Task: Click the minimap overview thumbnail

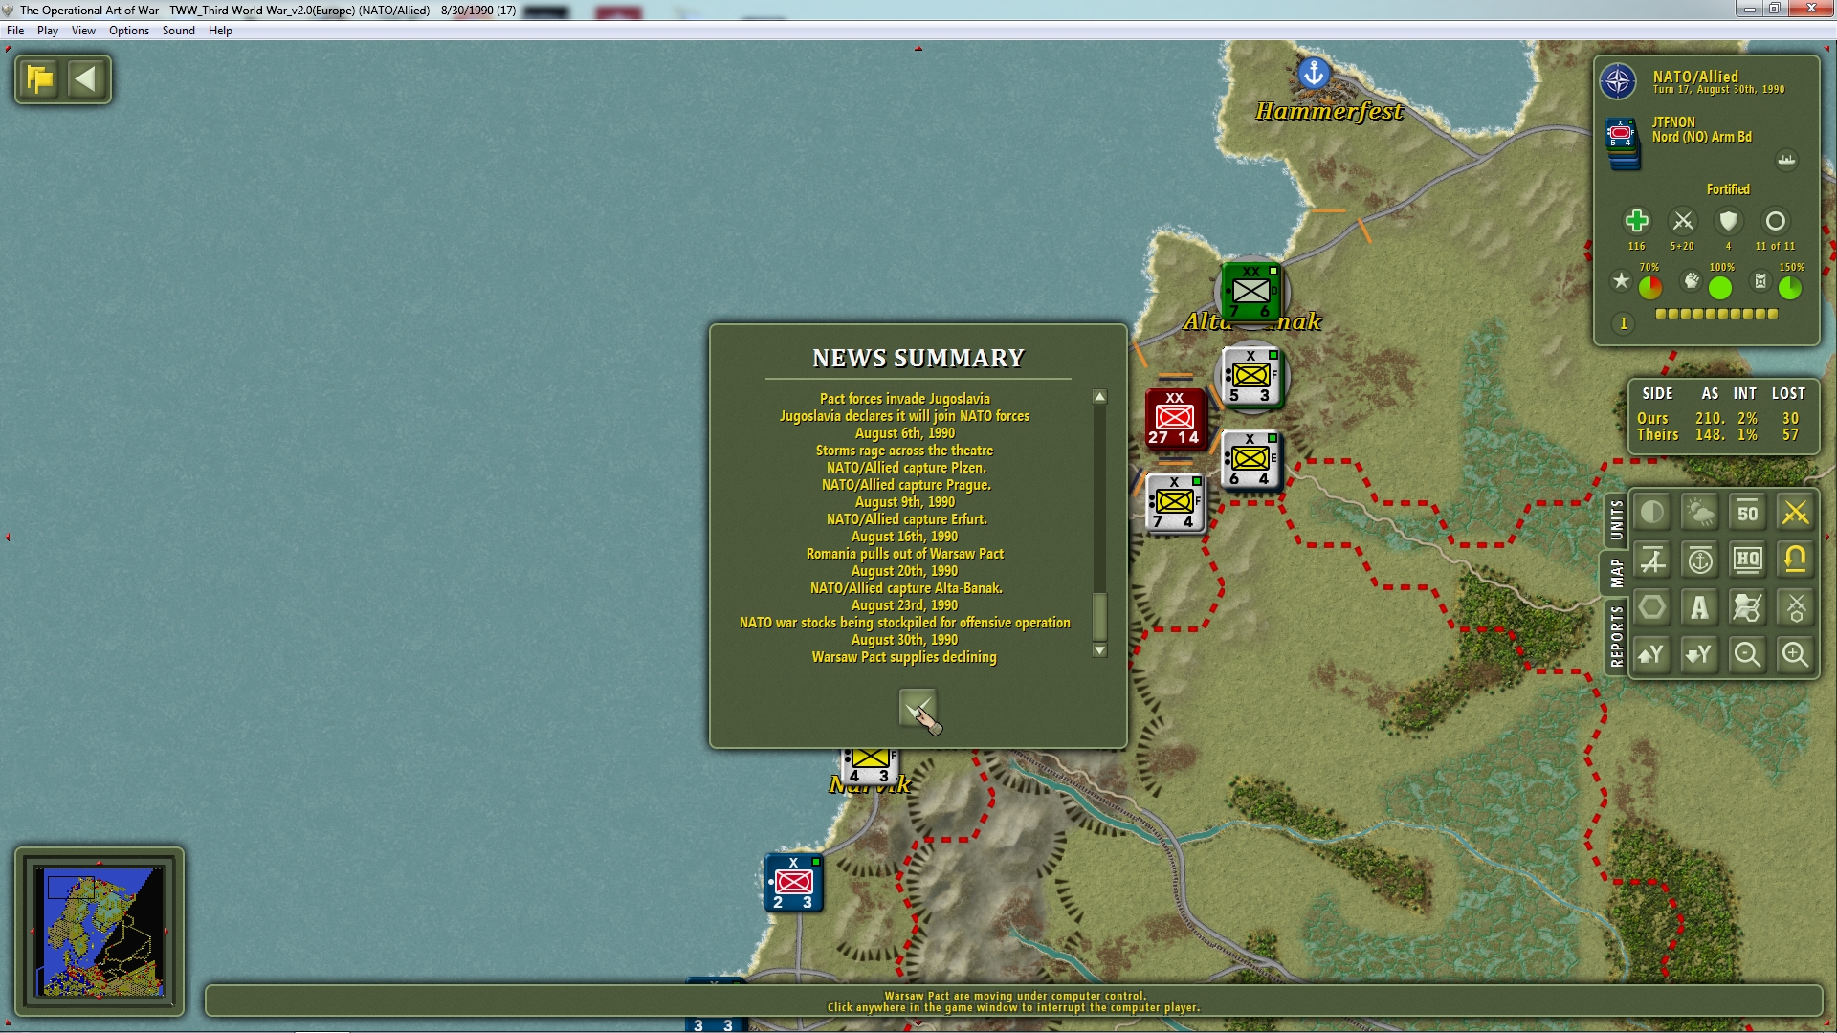Action: coord(100,932)
